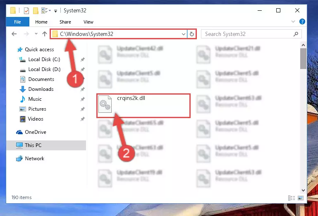
Task: Click the scrollbar up arrow
Action: (303, 45)
